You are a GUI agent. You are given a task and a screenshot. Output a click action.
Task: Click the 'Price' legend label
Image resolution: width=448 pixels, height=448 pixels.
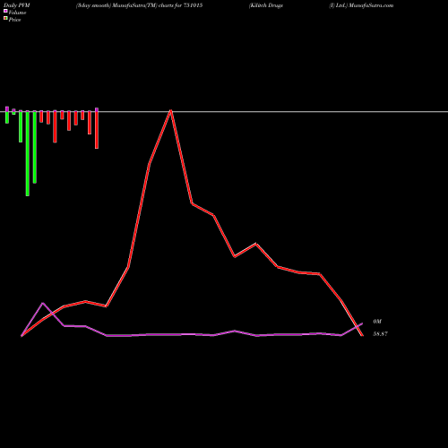tap(14, 20)
